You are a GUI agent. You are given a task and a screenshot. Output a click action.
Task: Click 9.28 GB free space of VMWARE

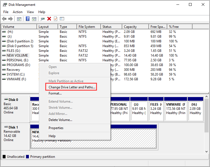(156, 79)
